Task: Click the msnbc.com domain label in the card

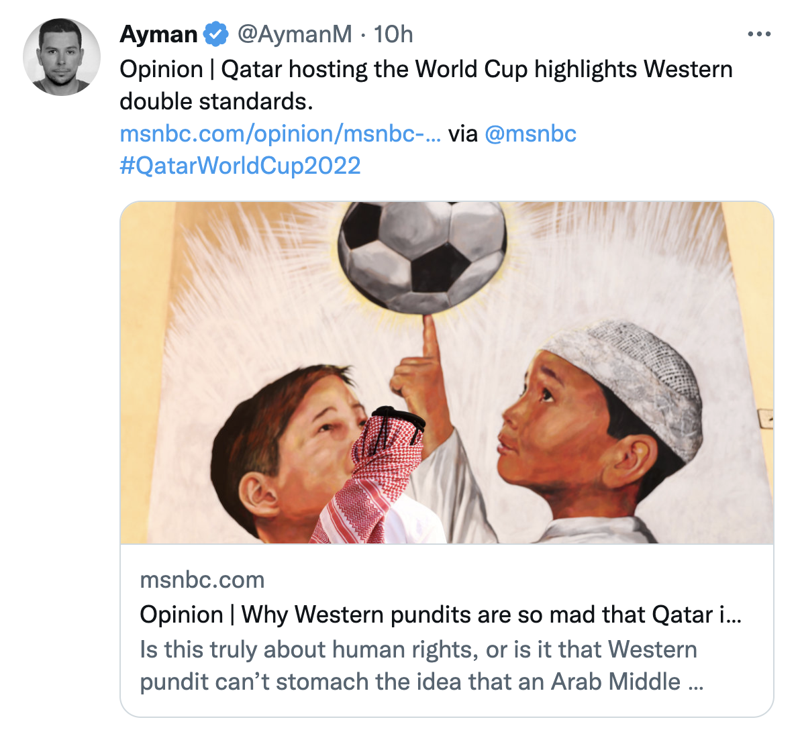Action: point(202,580)
